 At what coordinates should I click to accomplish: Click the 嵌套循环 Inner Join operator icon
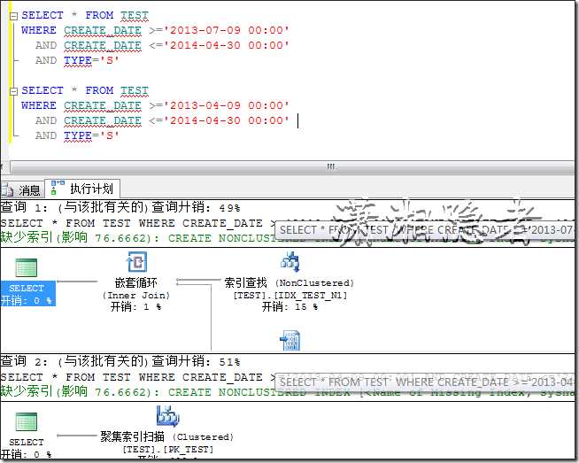pos(136,261)
